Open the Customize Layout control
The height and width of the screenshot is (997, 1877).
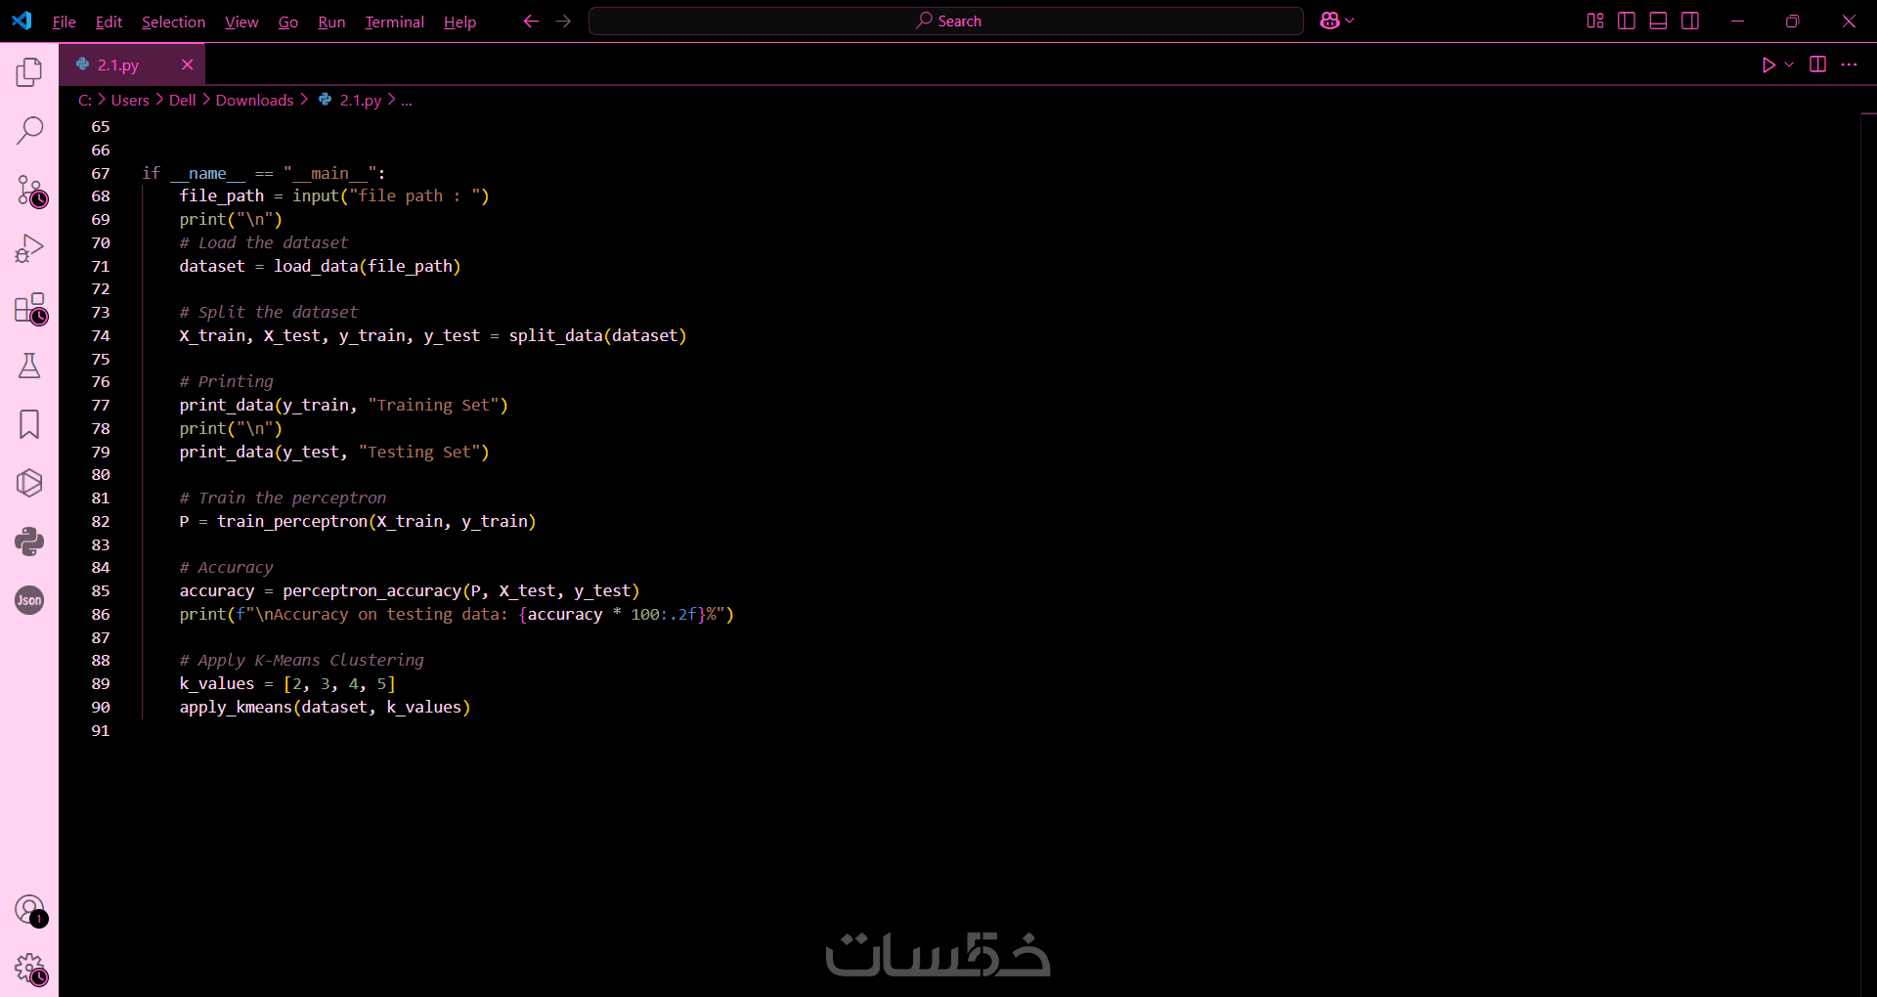(x=1594, y=21)
